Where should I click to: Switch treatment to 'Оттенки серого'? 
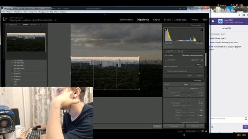197,84
